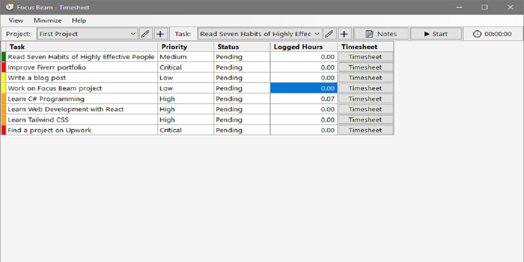This screenshot has width=524, height=262.
Task: Click the Timesheet column header
Action: [366, 47]
